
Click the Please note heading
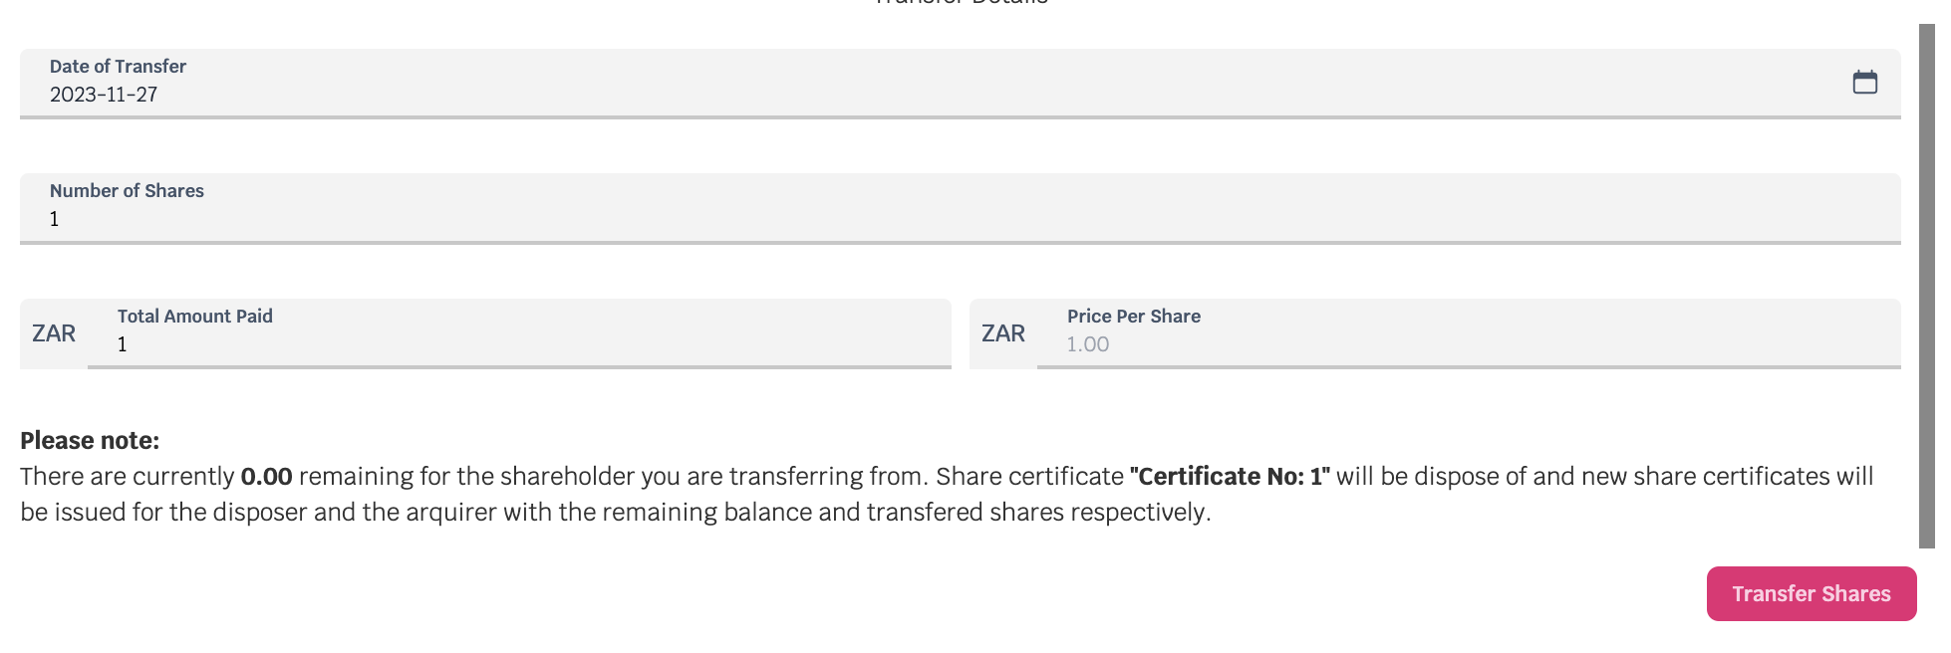90,440
